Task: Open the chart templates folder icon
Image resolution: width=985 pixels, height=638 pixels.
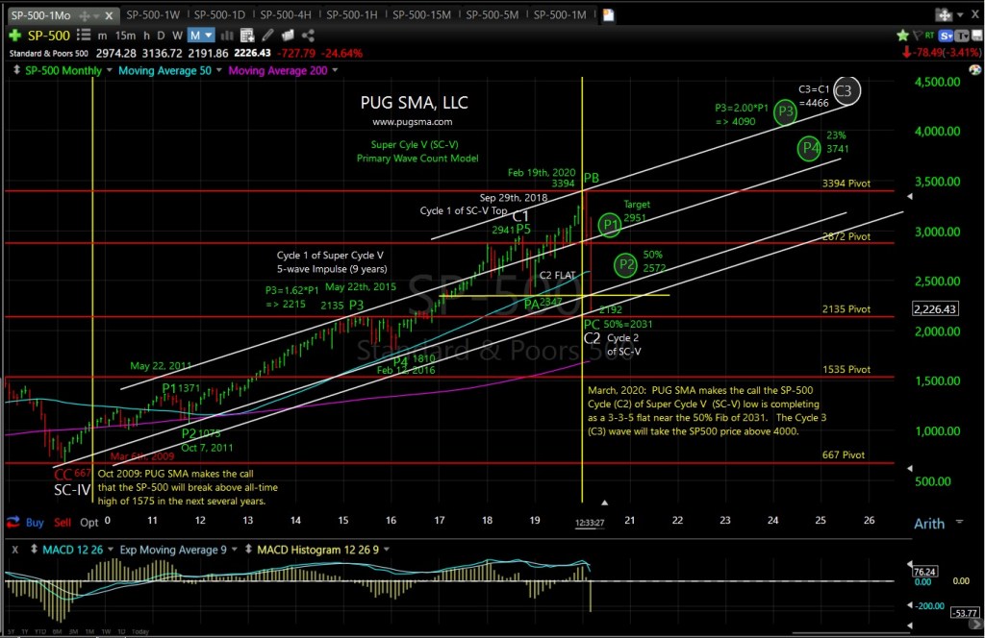Action: coord(288,36)
